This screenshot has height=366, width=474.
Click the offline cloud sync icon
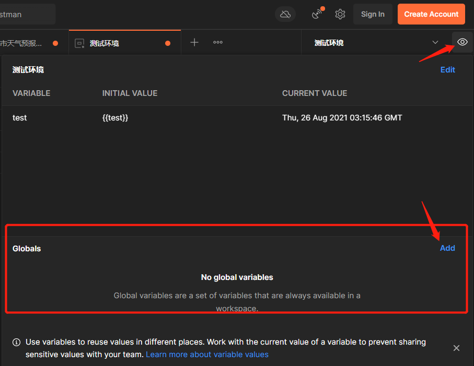click(285, 14)
